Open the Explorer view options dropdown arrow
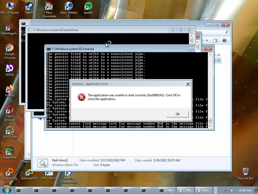Image resolution: width=258 pixels, height=194 pixels. [207, 40]
